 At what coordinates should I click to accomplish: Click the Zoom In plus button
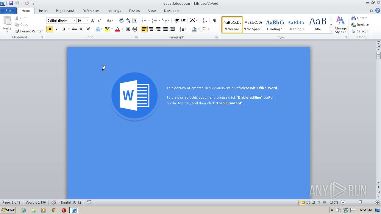click(x=377, y=202)
